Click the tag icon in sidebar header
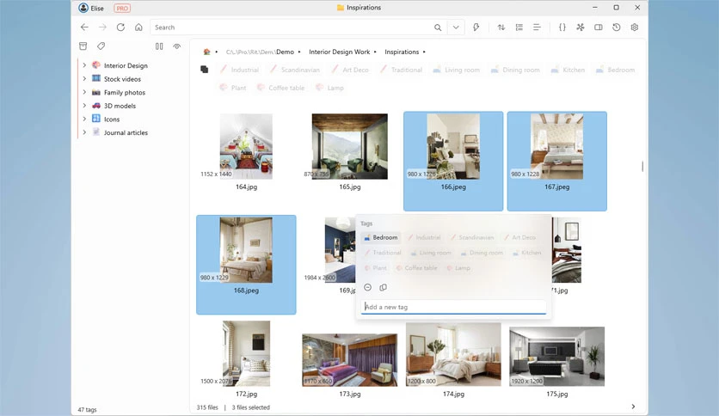The width and height of the screenshot is (719, 416). [101, 46]
